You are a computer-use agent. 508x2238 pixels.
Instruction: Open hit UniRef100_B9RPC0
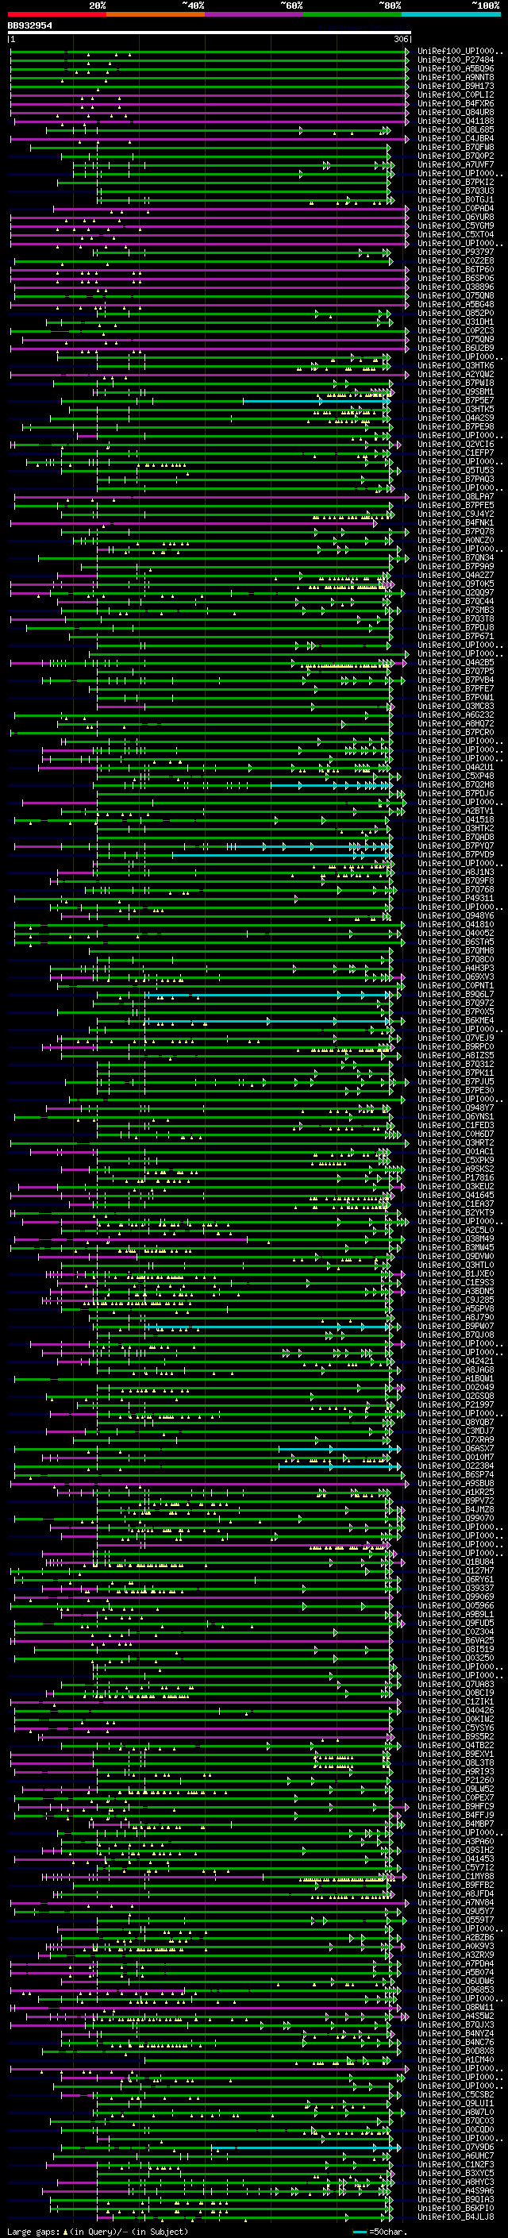456,1047
